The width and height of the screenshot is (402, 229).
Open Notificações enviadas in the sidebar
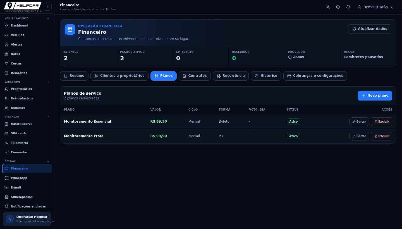27,206
